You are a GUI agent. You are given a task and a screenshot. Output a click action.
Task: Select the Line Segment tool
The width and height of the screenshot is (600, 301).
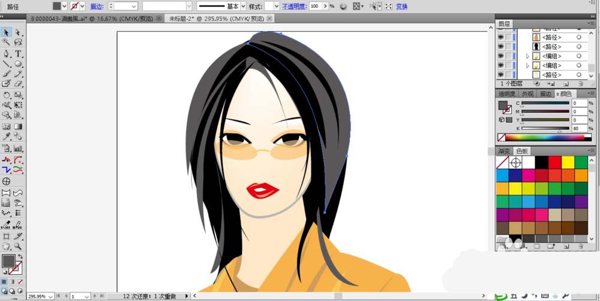click(x=7, y=63)
